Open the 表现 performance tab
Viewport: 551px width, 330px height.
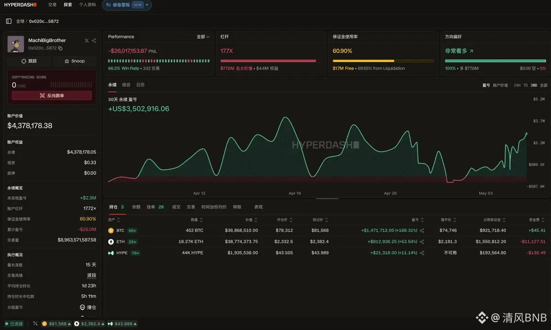(259, 207)
